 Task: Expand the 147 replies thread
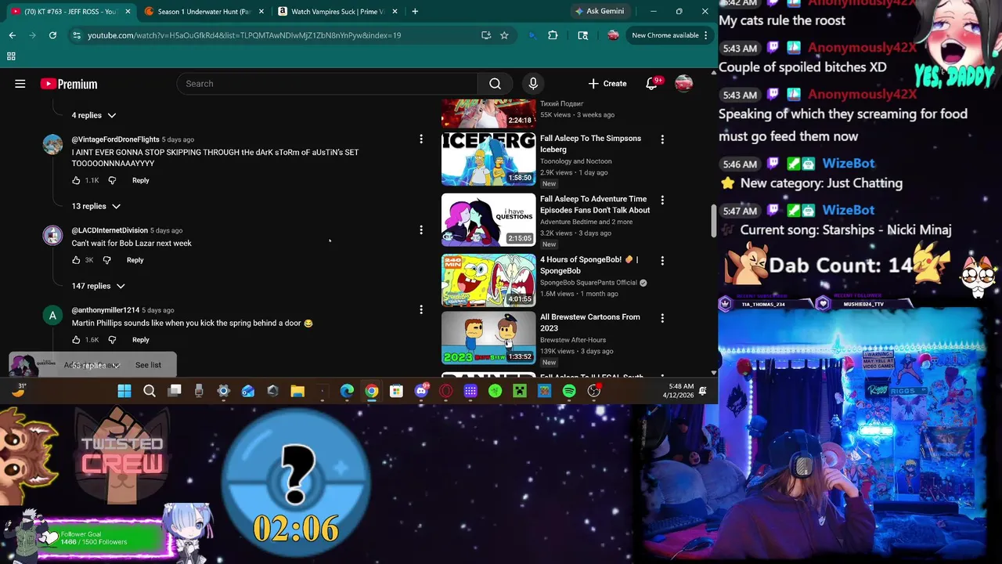click(x=99, y=286)
